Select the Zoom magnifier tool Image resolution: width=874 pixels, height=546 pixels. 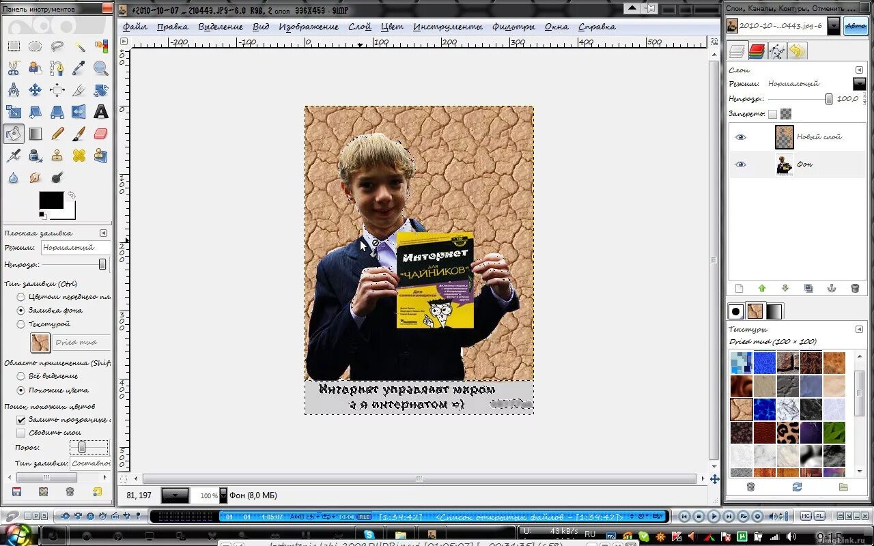pos(101,68)
